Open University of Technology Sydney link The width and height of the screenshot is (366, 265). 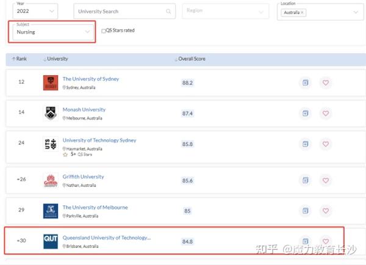click(99, 140)
